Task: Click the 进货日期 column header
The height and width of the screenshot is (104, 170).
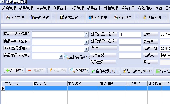Action: tap(137, 84)
